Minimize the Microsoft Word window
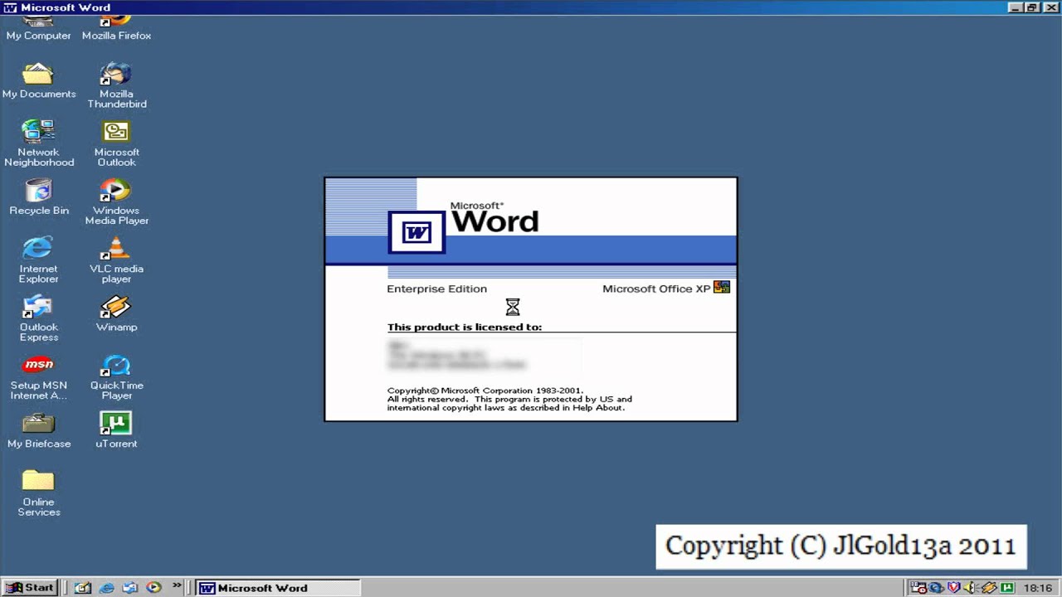This screenshot has height=597, width=1062. click(1017, 7)
